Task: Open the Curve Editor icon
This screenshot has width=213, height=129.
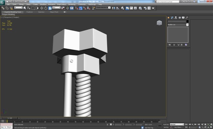Action: (x=131, y=8)
